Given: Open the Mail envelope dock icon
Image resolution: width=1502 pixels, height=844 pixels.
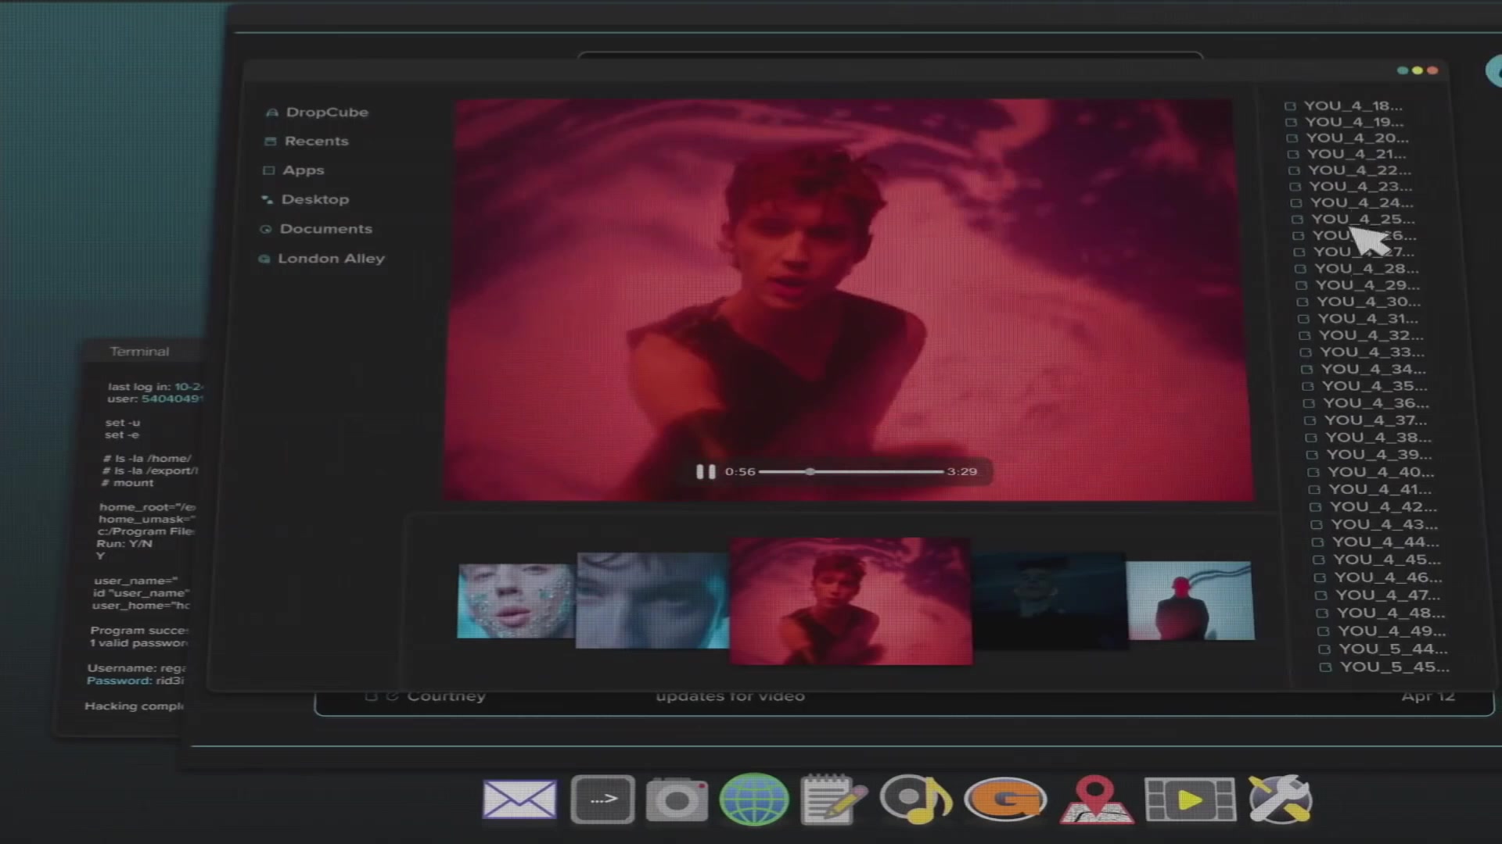Looking at the screenshot, I should click(x=519, y=800).
